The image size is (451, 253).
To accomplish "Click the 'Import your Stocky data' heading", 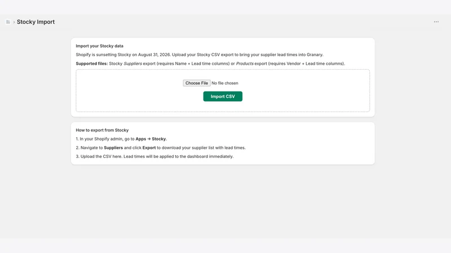I will pyautogui.click(x=100, y=46).
